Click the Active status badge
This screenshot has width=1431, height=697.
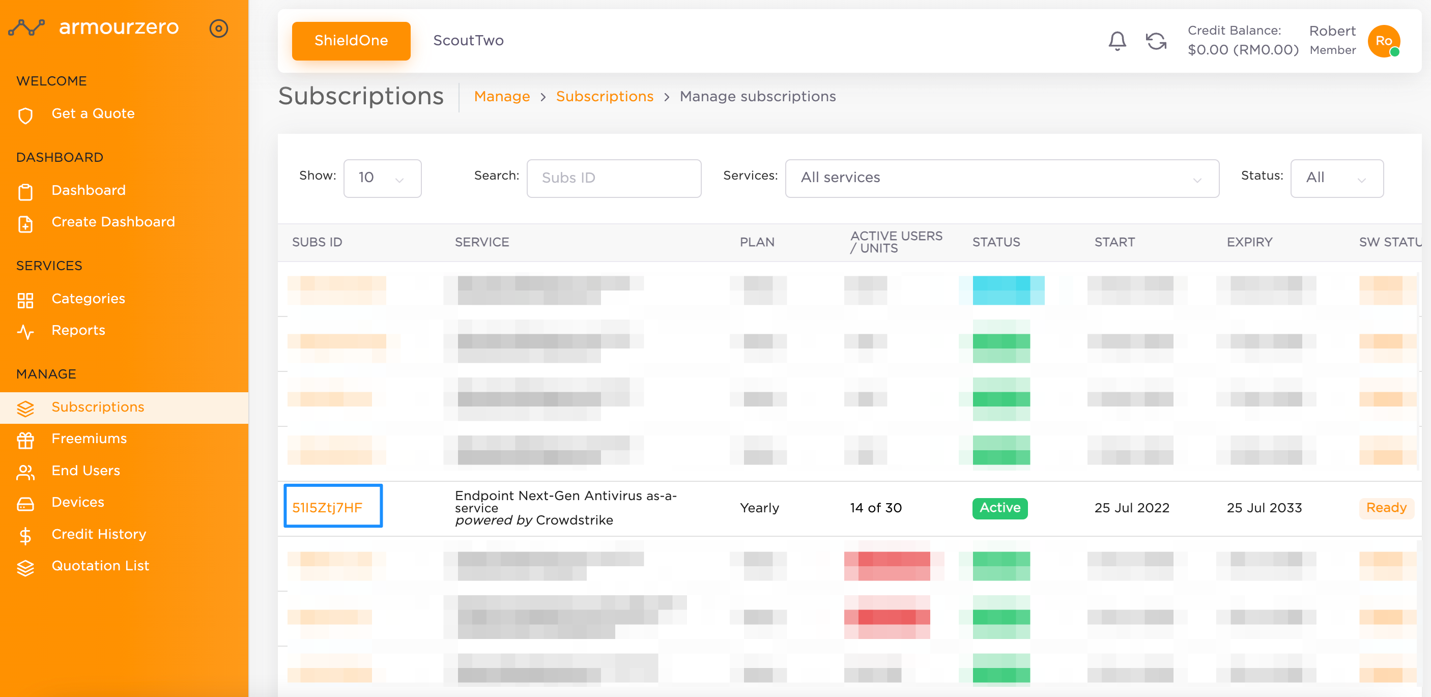coord(1000,508)
